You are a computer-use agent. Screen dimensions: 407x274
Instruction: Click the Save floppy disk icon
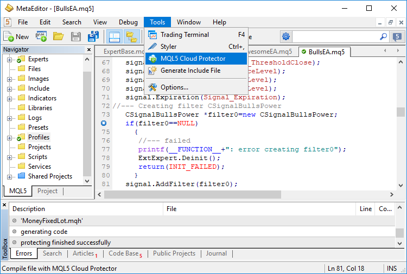(x=76, y=36)
